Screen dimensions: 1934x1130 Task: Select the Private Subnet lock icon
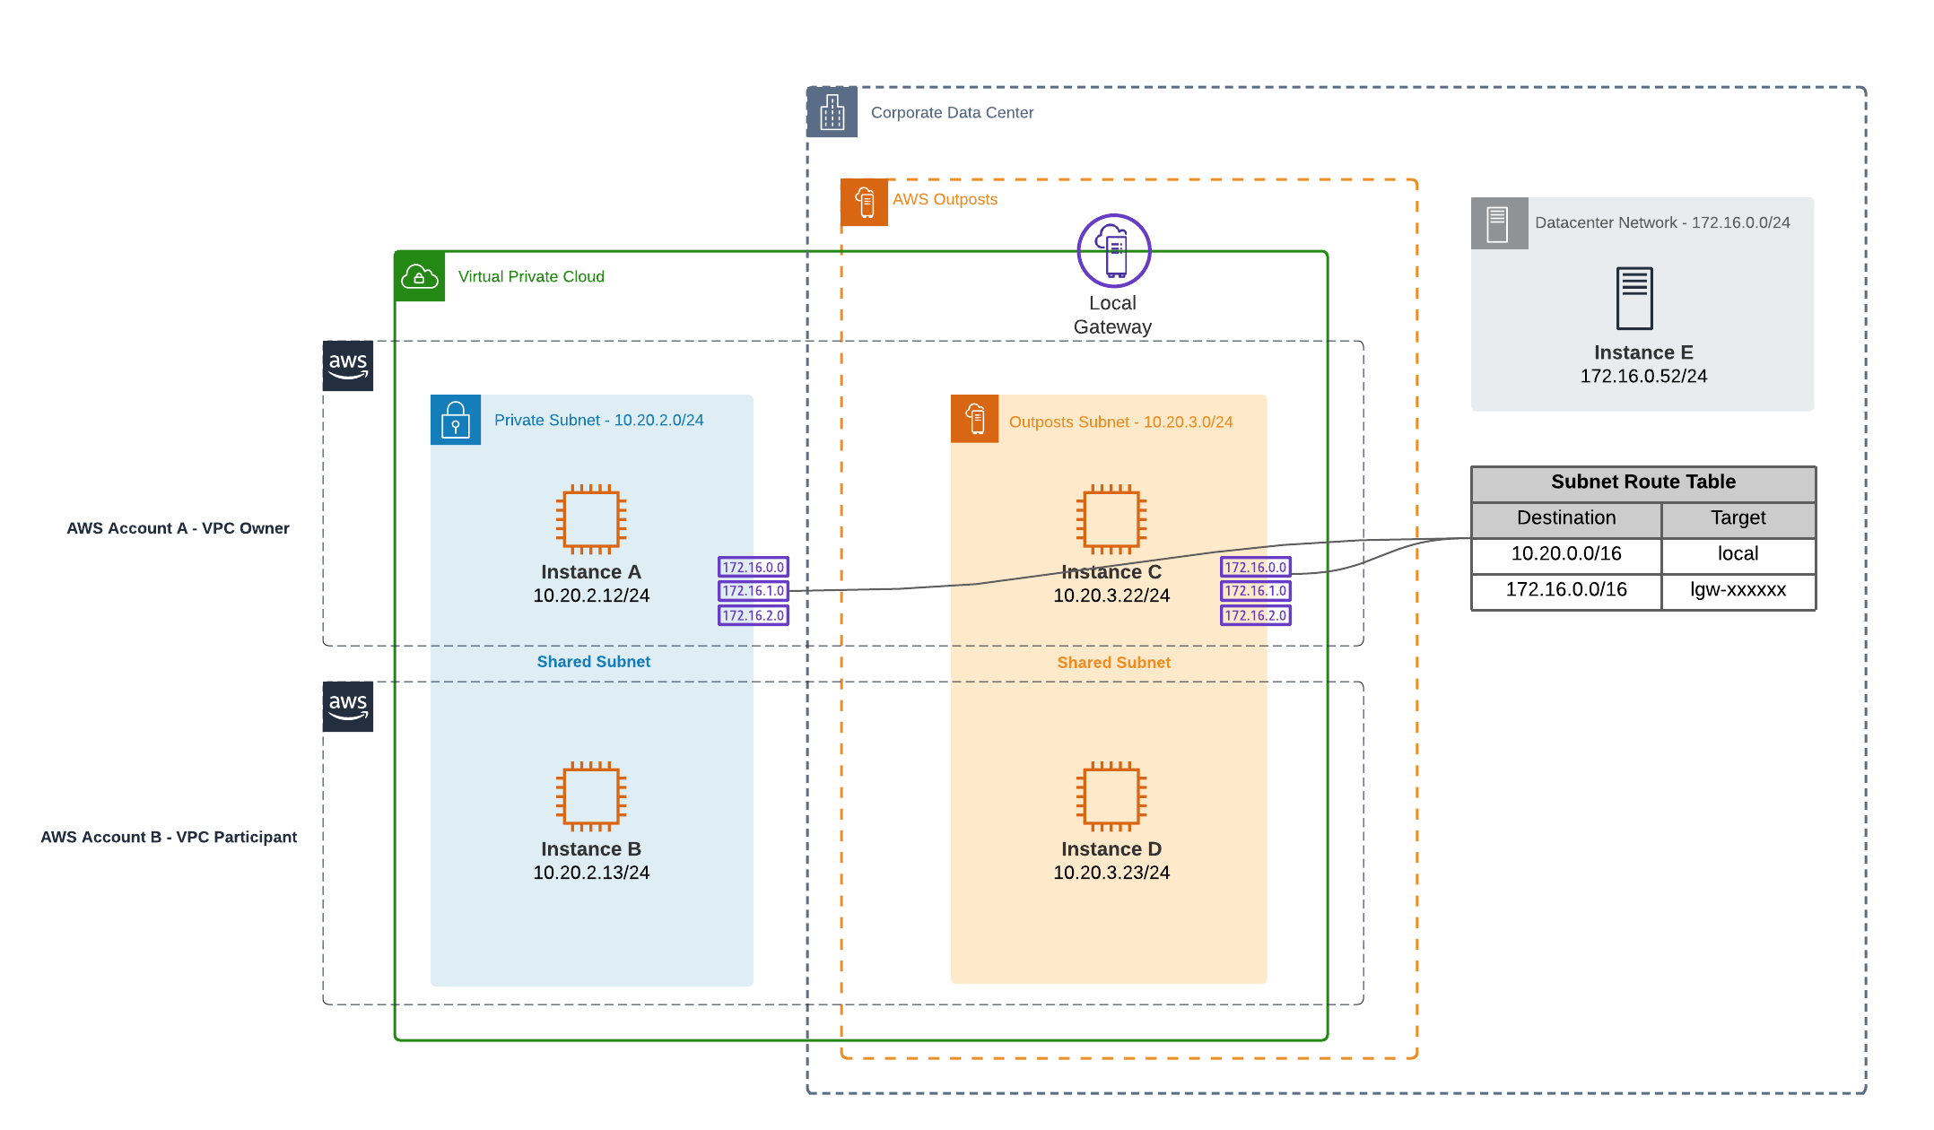tap(456, 420)
